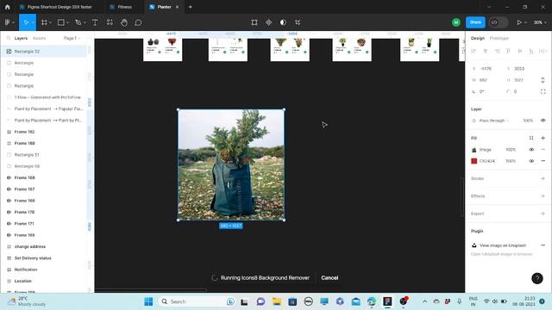
Task: Click the Share button
Action: click(x=475, y=22)
